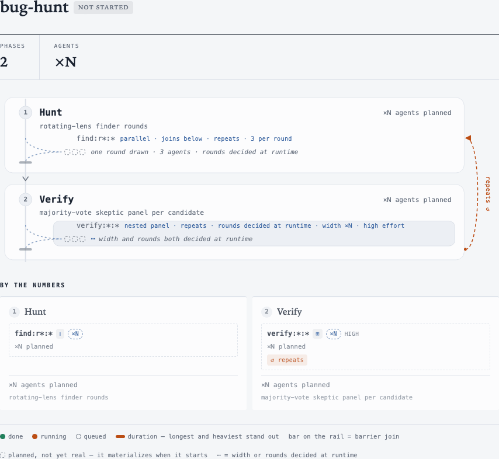The width and height of the screenshot is (499, 459).
Task: Click width and rounds both decided note
Action: coord(175,239)
